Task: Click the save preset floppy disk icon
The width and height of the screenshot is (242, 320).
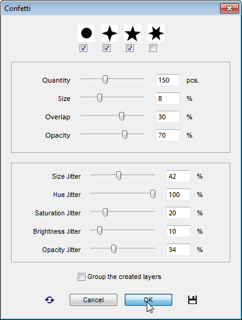Action: coord(193,300)
